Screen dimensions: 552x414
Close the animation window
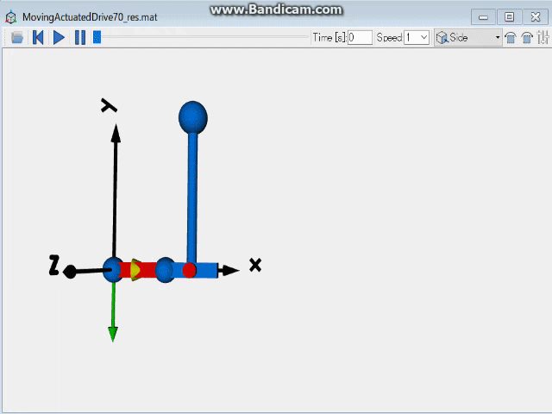[x=534, y=16]
